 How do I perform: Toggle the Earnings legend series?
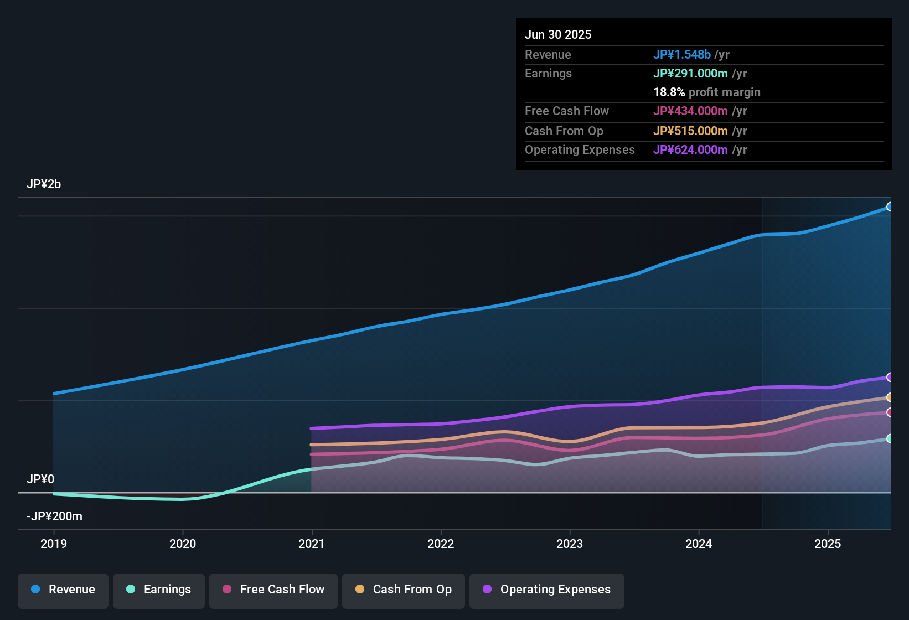pos(159,590)
